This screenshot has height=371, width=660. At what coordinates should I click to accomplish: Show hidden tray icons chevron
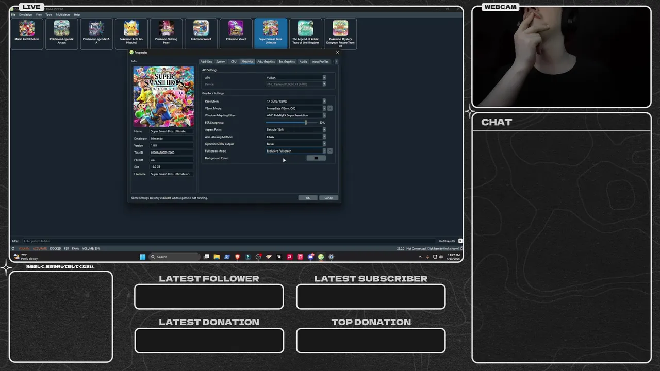[x=420, y=257]
